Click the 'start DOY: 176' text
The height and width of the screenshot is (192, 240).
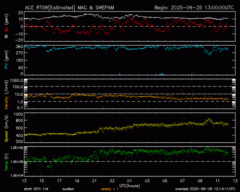(x=36, y=189)
